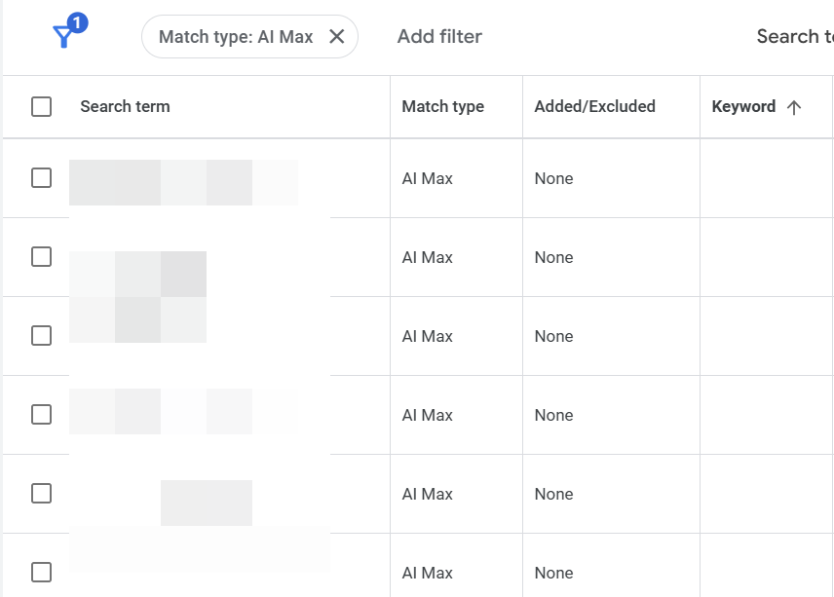Click the Match type: AI Max filter chip
Viewport: 834px width, 597px height.
click(x=234, y=36)
